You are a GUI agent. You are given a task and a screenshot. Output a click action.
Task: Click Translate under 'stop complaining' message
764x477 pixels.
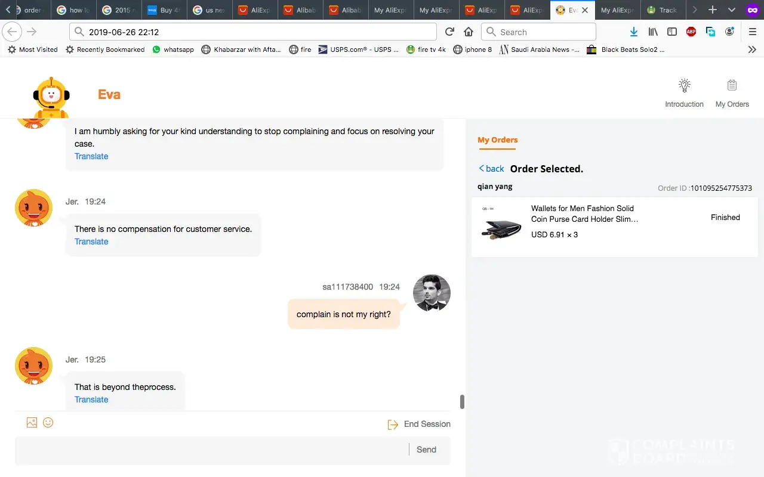pos(91,156)
